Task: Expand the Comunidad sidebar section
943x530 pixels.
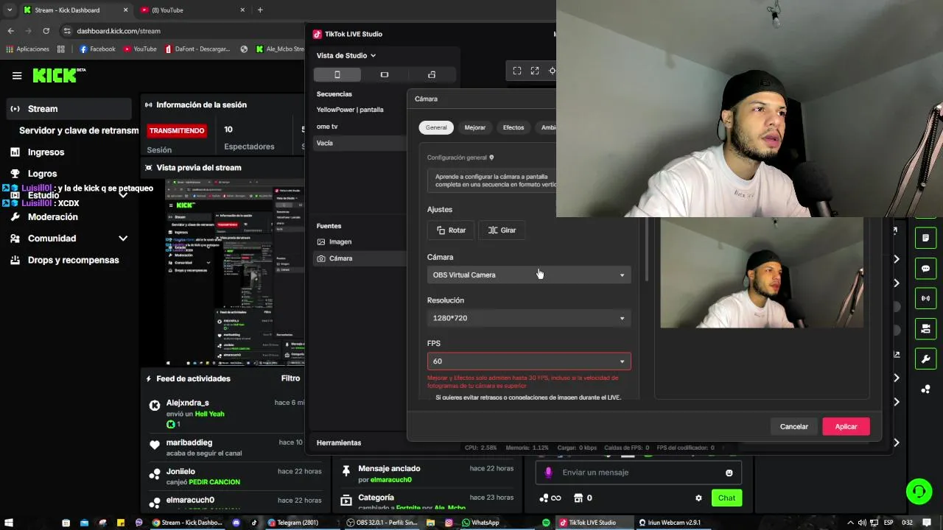Action: click(123, 239)
